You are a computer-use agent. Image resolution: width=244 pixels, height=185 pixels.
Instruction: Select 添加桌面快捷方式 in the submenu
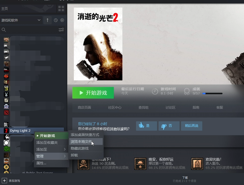click(86, 135)
